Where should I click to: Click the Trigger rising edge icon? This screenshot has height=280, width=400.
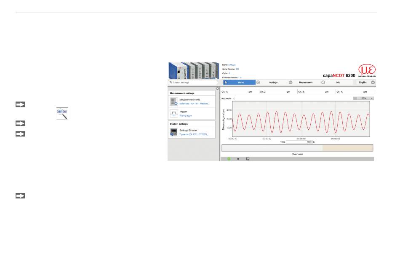[x=174, y=114]
